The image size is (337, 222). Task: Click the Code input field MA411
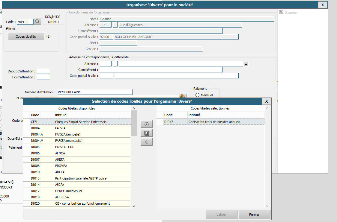25,22
